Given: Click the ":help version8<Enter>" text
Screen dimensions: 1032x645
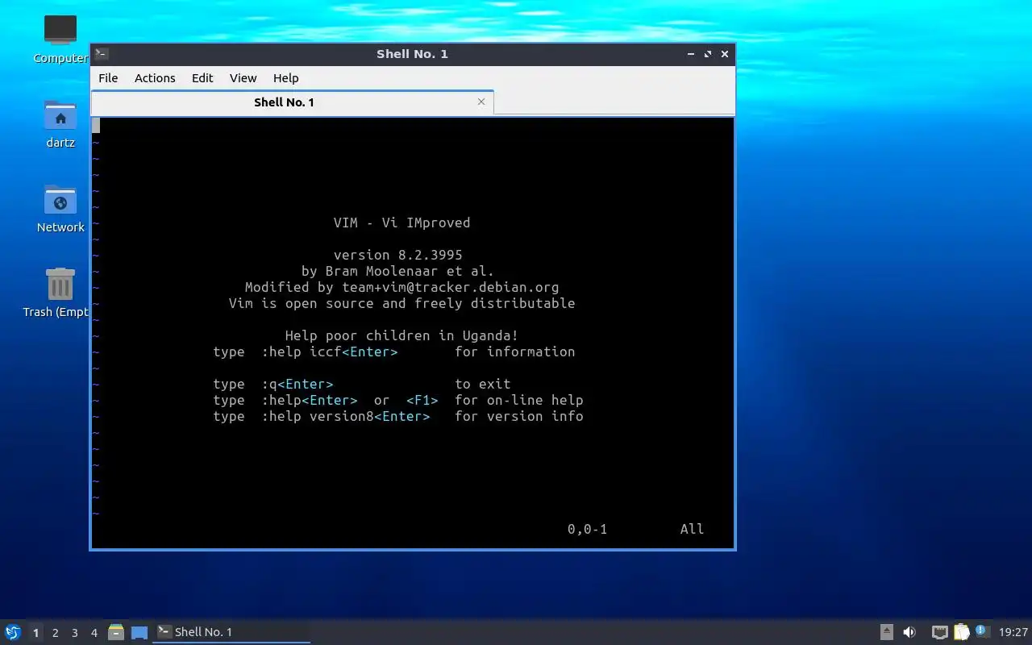Looking at the screenshot, I should pyautogui.click(x=345, y=416).
